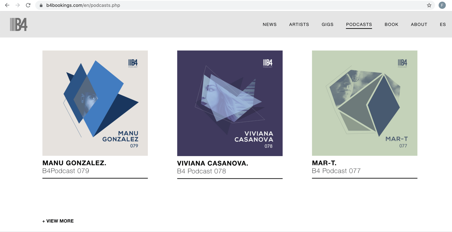
Task: Click the browser forward arrow
Action: (x=18, y=5)
